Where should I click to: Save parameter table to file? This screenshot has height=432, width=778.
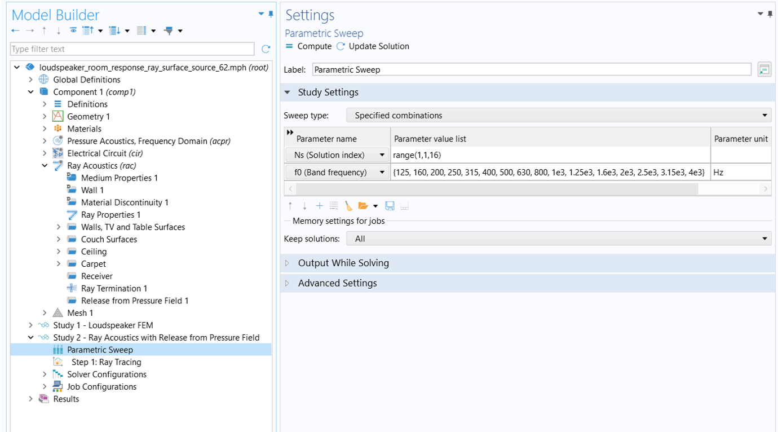tap(390, 206)
